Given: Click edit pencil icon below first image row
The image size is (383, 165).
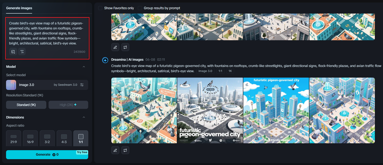Looking at the screenshot, I should pyautogui.click(x=115, y=47).
